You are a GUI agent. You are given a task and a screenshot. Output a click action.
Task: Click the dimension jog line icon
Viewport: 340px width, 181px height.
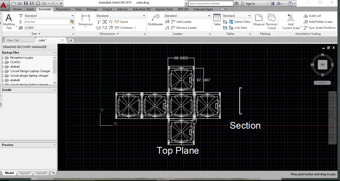(111, 22)
